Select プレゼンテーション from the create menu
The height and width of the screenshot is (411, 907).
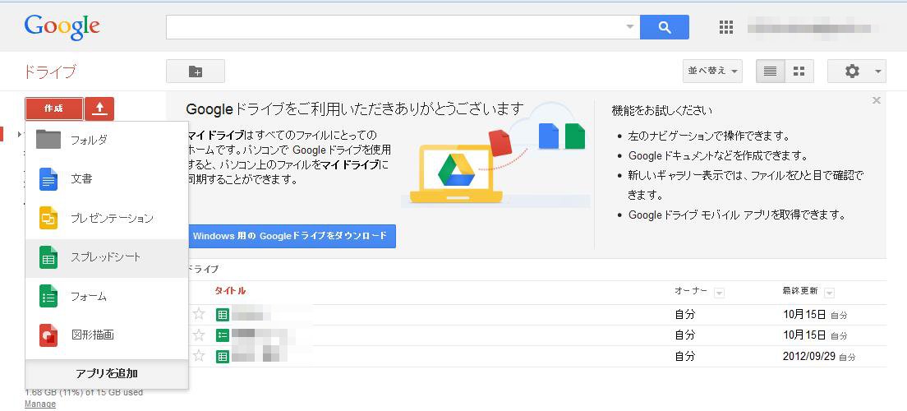pyautogui.click(x=107, y=218)
